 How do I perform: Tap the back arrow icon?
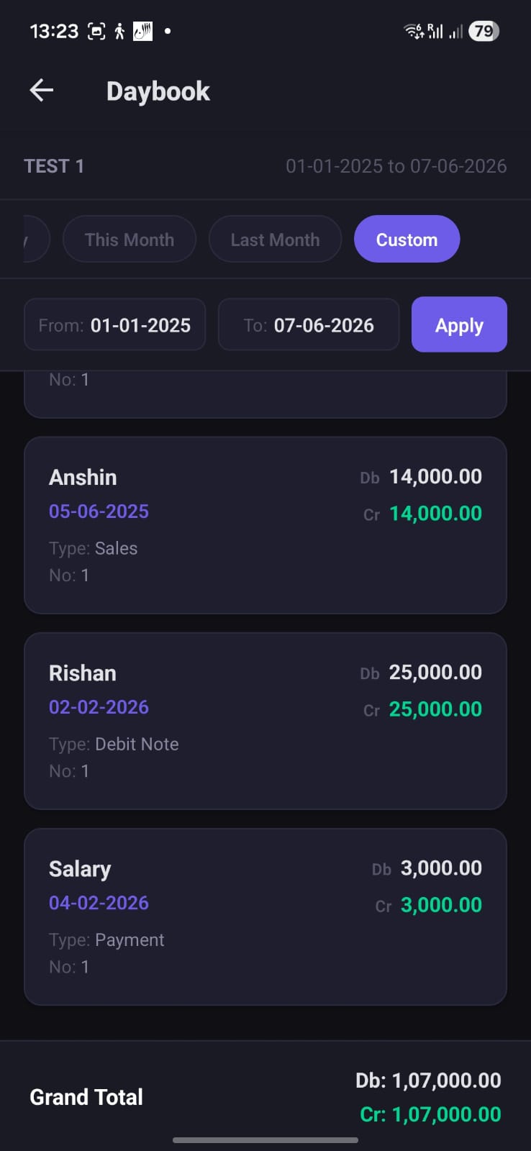pos(42,90)
